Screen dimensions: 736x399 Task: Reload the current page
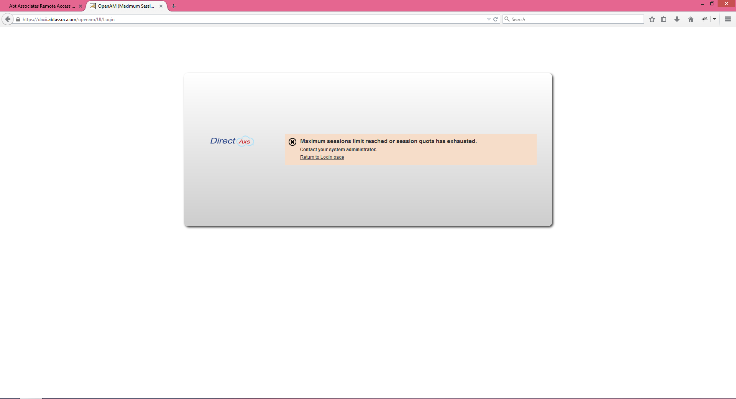[x=495, y=19]
